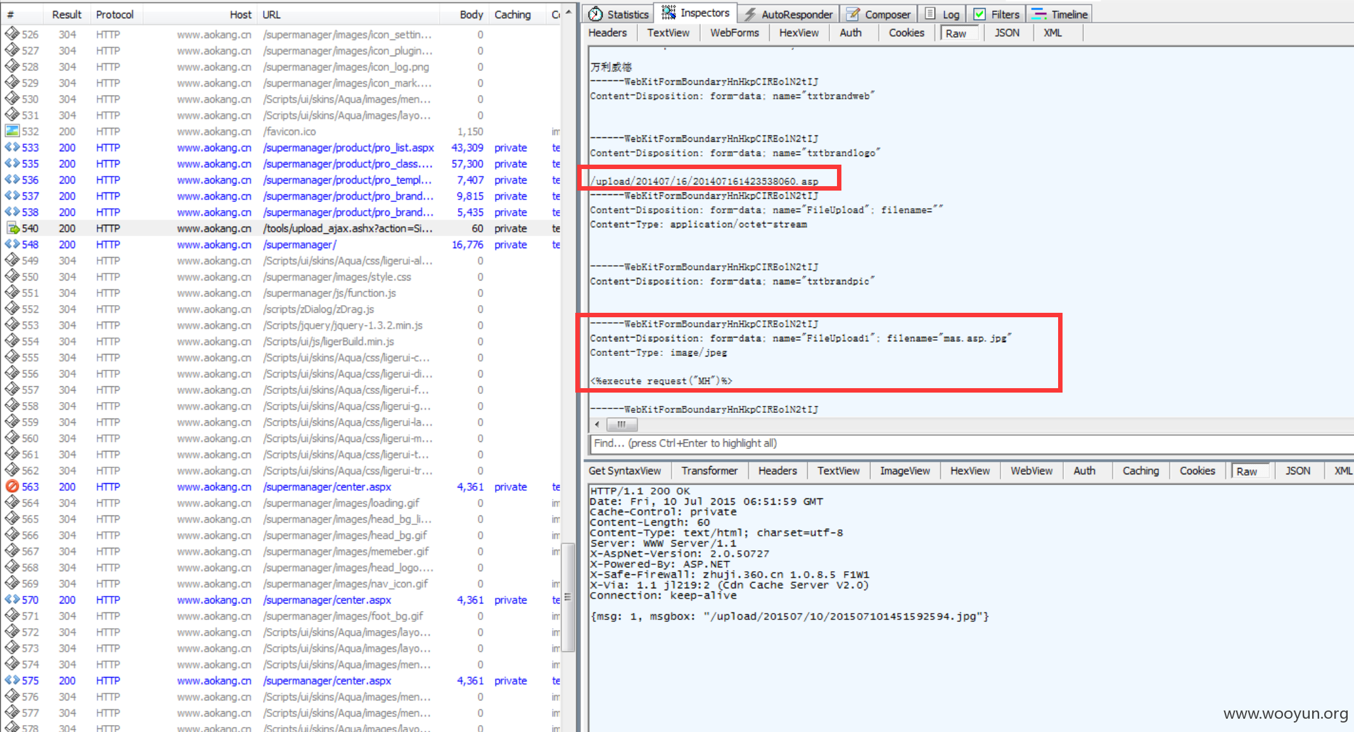Select session 537 pro_brand URL
The height and width of the screenshot is (732, 1354).
point(348,196)
